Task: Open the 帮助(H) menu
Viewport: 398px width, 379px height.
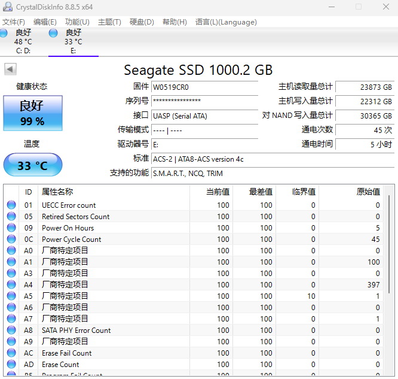Action: tap(174, 22)
